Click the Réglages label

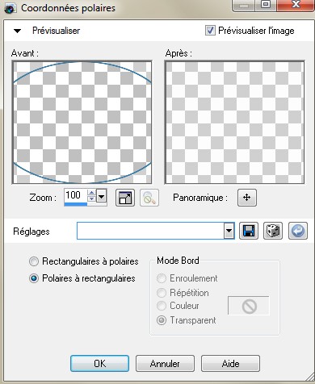[31, 232]
